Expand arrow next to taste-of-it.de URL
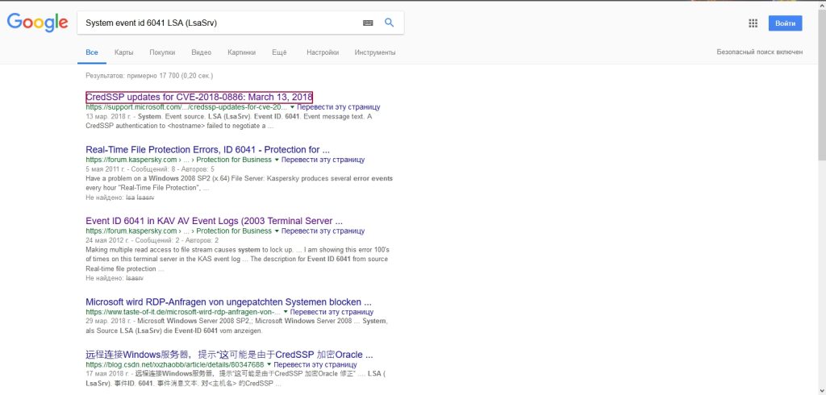 (286, 312)
